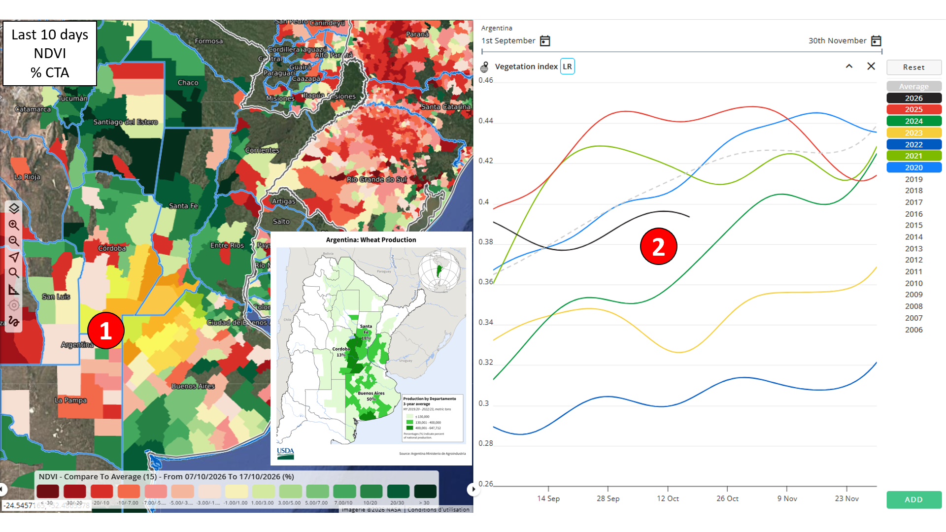Click the target crosshair tool icon

coord(14,305)
